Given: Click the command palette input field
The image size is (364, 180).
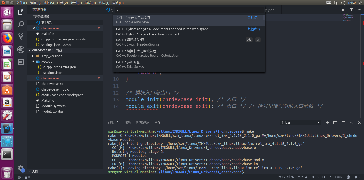Looking at the screenshot, I should (x=189, y=10).
